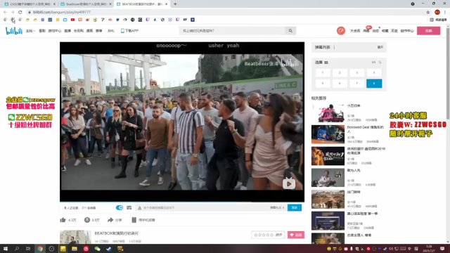This screenshot has height=253, width=450.
Task: Open new tab with plus button
Action: coord(175,4)
